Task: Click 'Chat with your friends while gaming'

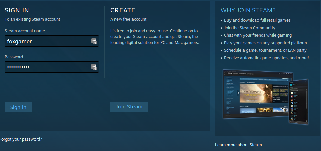Action: 258,35
